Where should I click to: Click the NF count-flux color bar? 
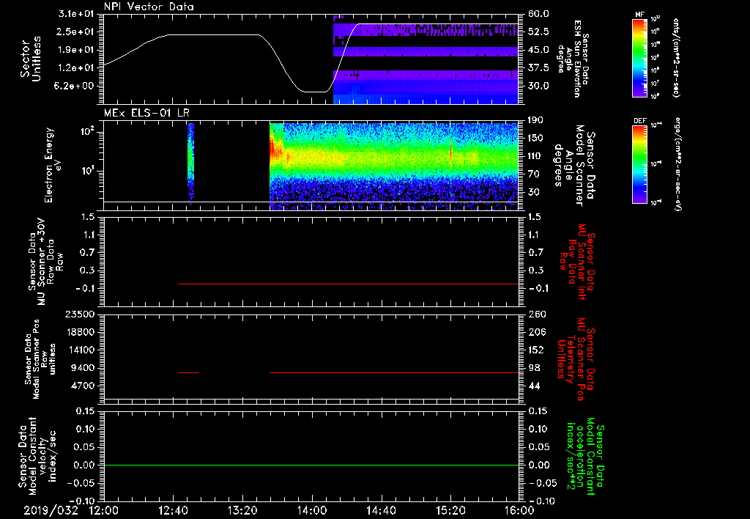[x=640, y=57]
